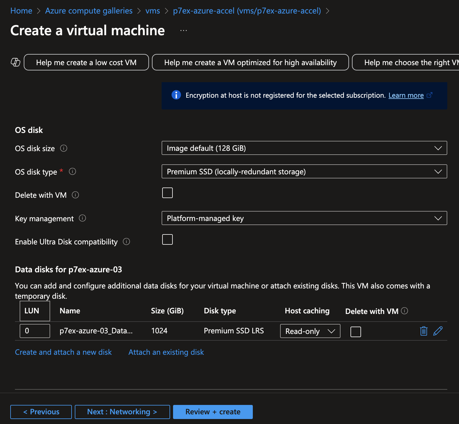Open the Host caching Read-only dropdown
Image resolution: width=459 pixels, height=424 pixels.
point(310,331)
